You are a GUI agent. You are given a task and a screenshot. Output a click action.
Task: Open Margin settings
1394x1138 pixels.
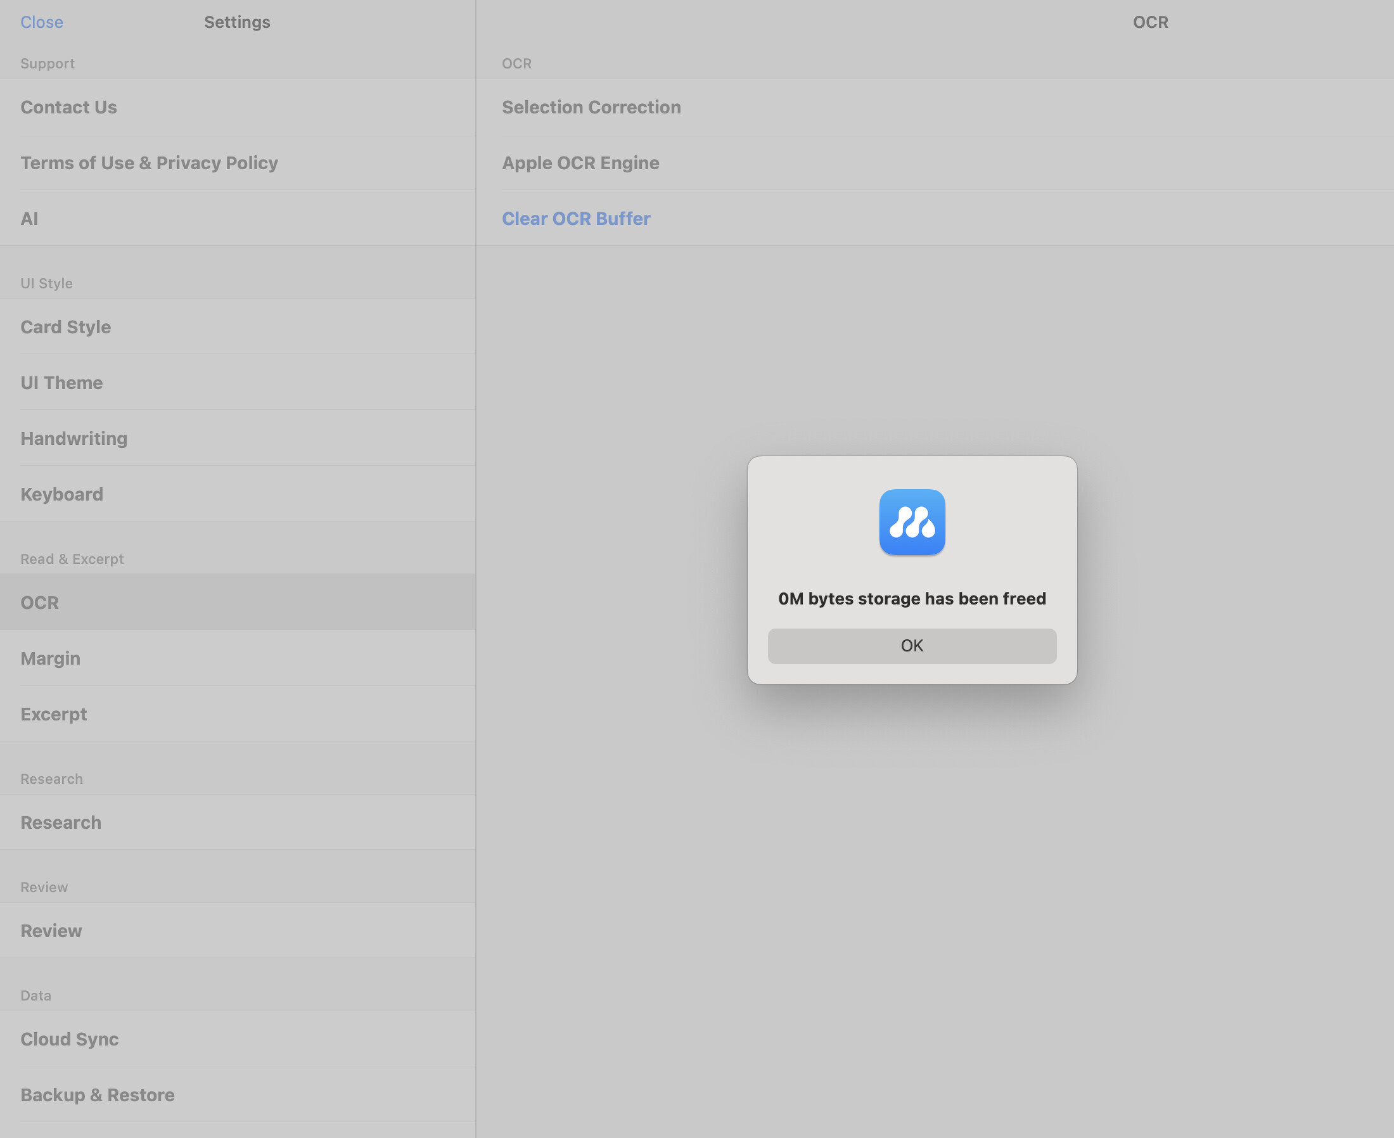point(51,658)
